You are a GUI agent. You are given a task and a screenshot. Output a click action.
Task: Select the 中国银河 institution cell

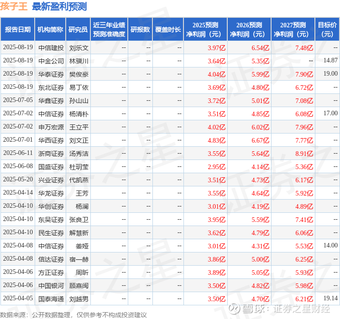[x=51, y=286]
